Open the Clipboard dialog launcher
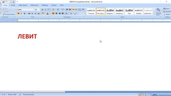 pyautogui.click(x=15, y=17)
